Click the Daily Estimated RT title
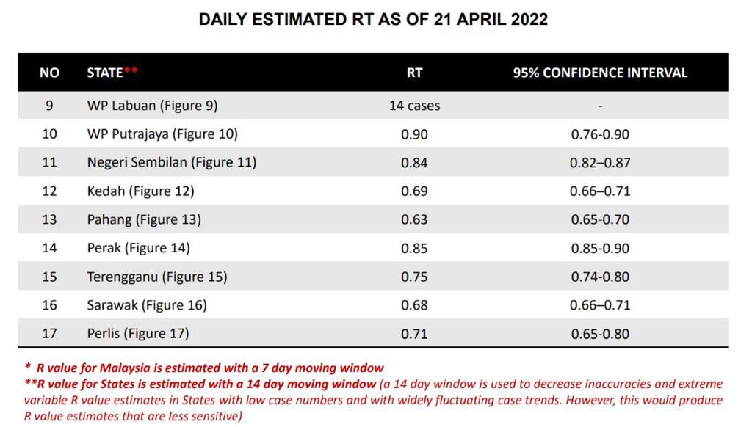The image size is (752, 427). 373,20
